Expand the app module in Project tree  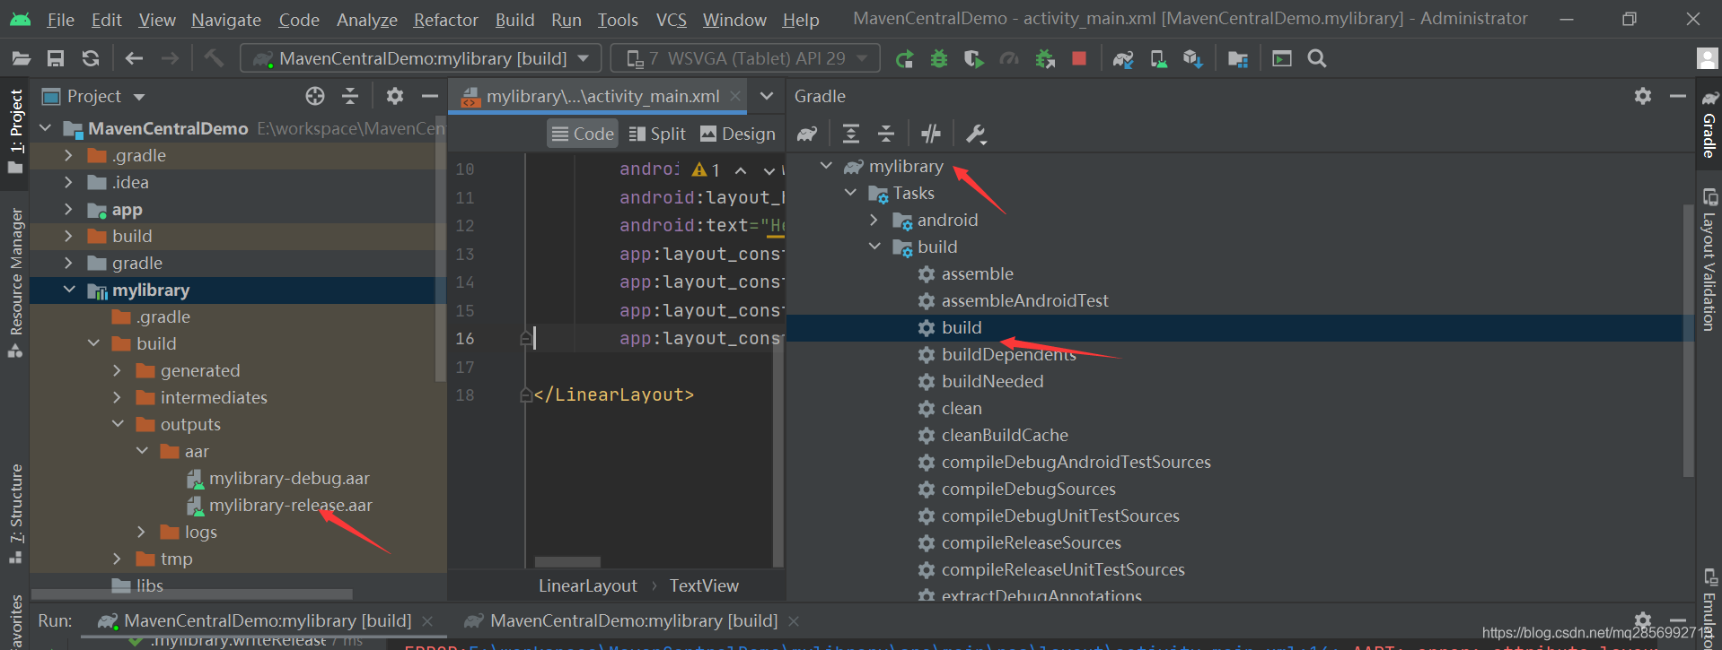[x=69, y=209]
